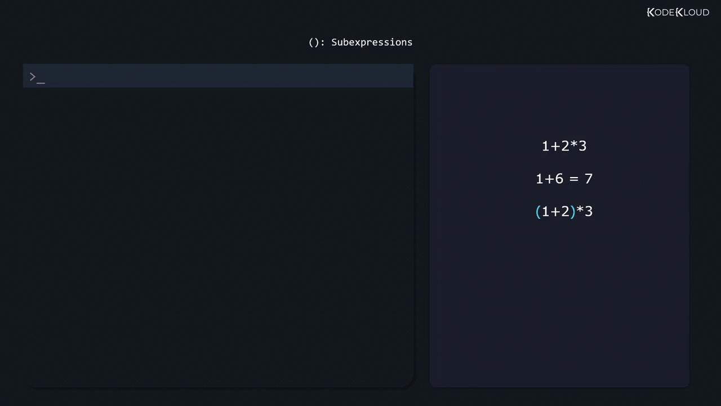Image resolution: width=721 pixels, height=406 pixels.
Task: Click the 1+6 = 7 line
Action: [x=564, y=179]
